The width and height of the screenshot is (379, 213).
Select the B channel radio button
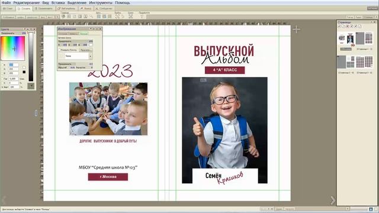tap(2, 73)
